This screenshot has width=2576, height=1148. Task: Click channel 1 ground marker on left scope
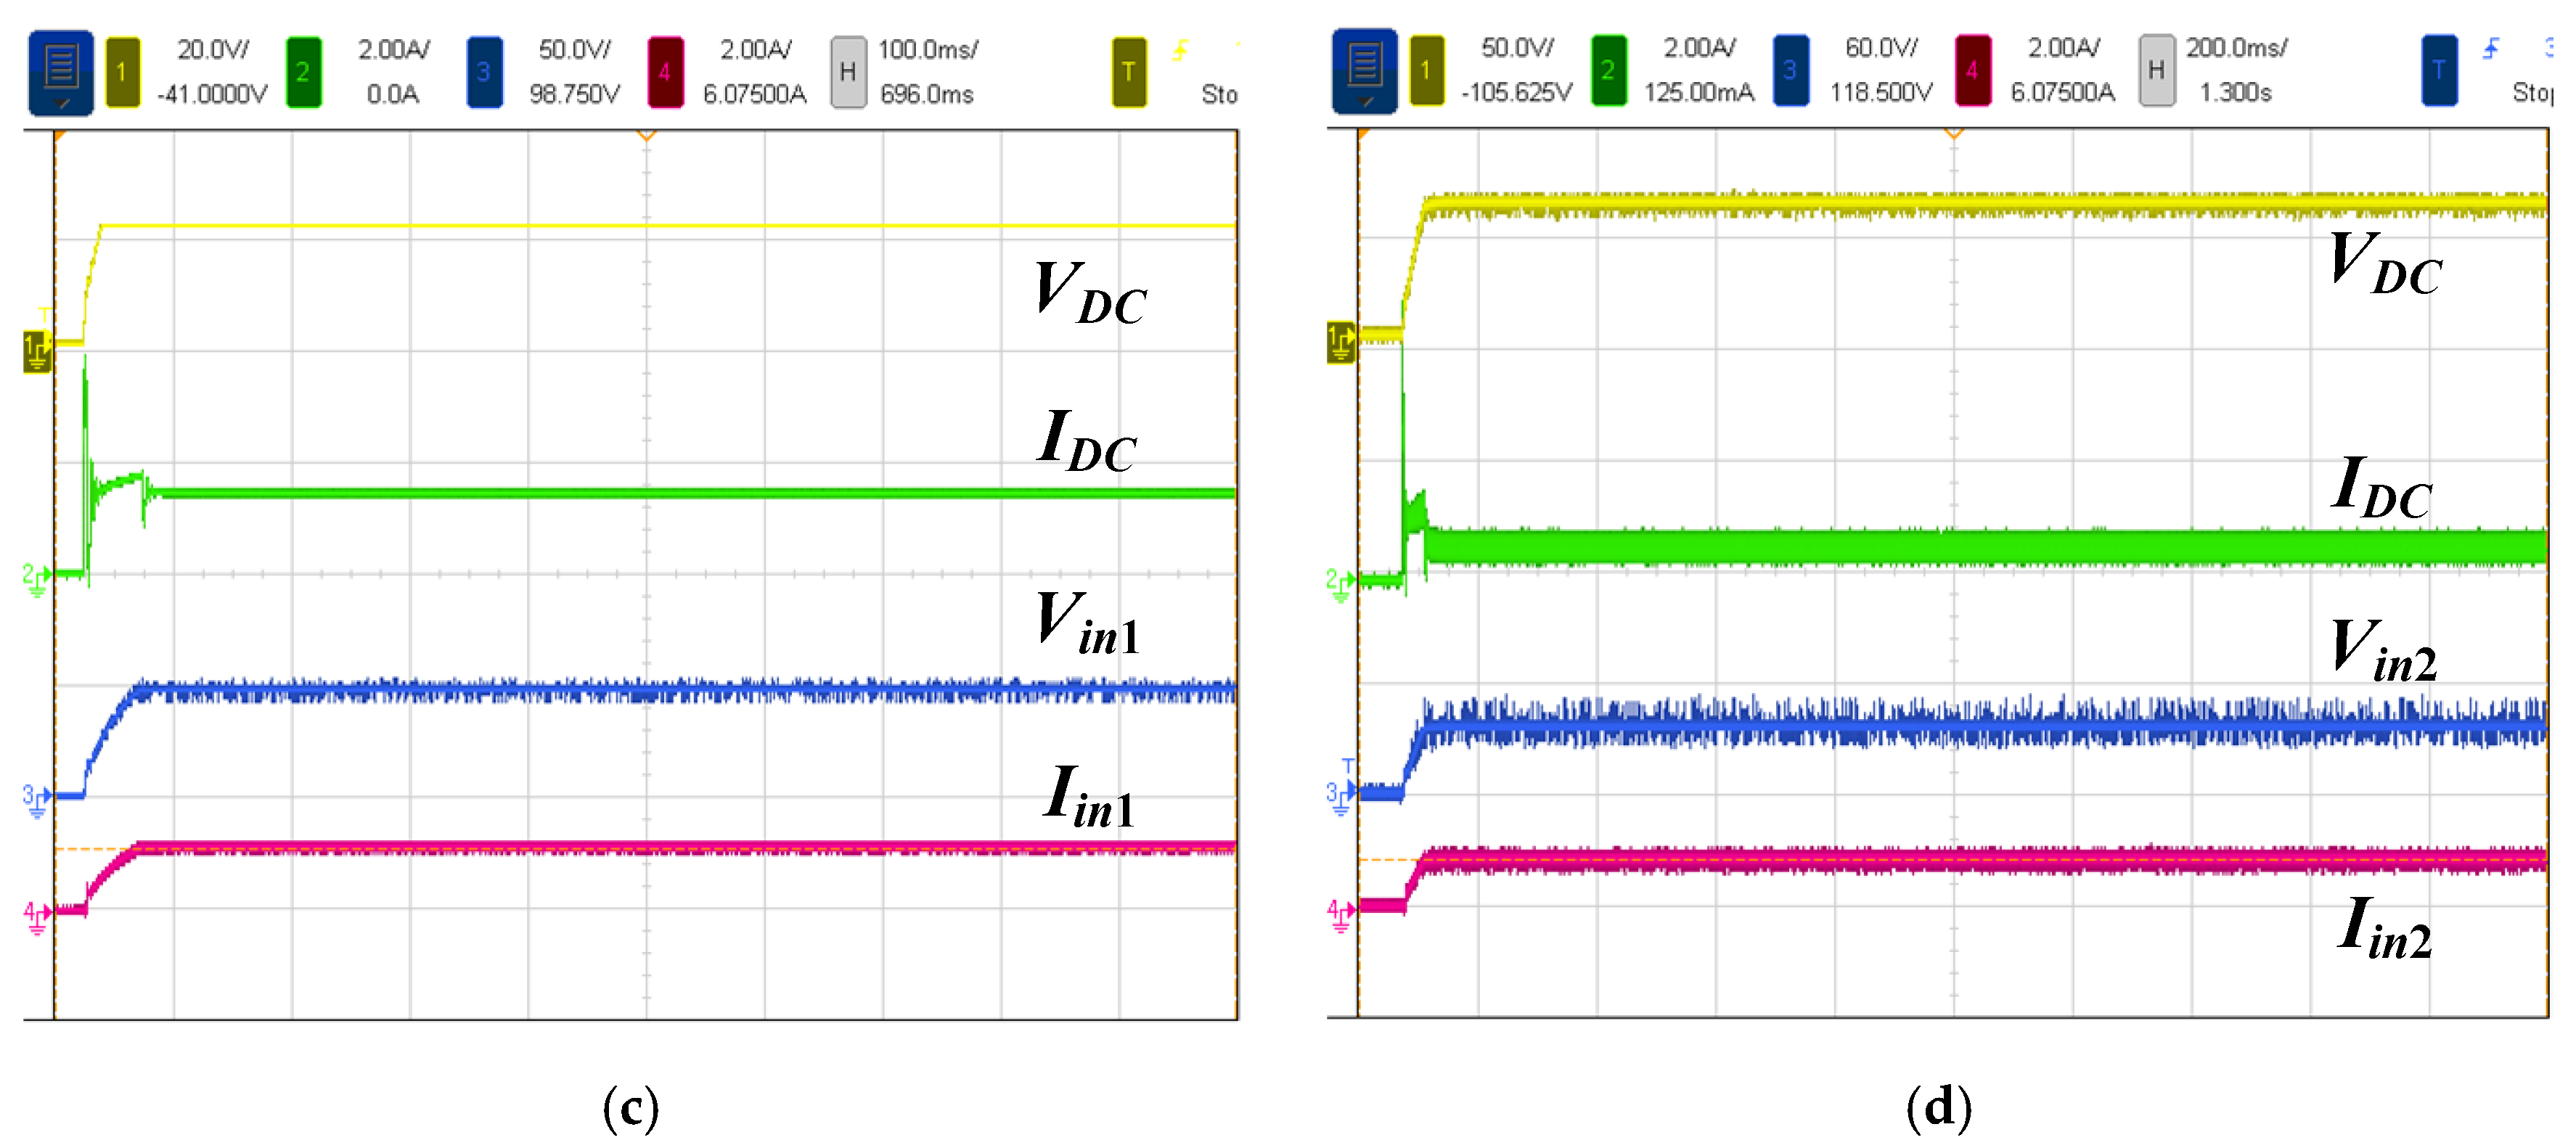click(x=36, y=351)
